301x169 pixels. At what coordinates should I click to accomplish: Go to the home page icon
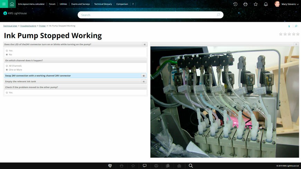click(12, 4)
